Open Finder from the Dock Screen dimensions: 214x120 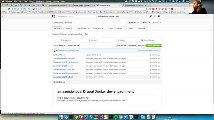61,117
